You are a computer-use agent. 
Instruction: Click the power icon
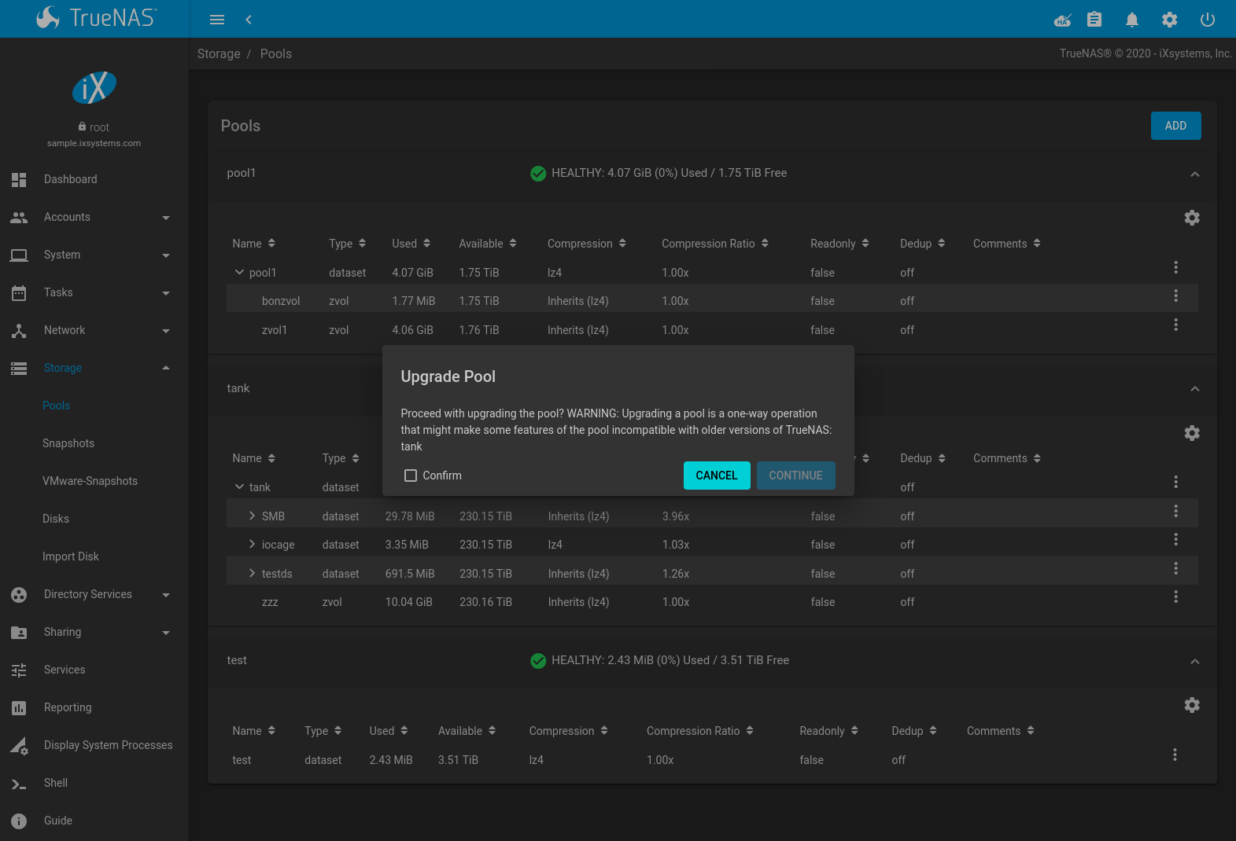(1208, 20)
